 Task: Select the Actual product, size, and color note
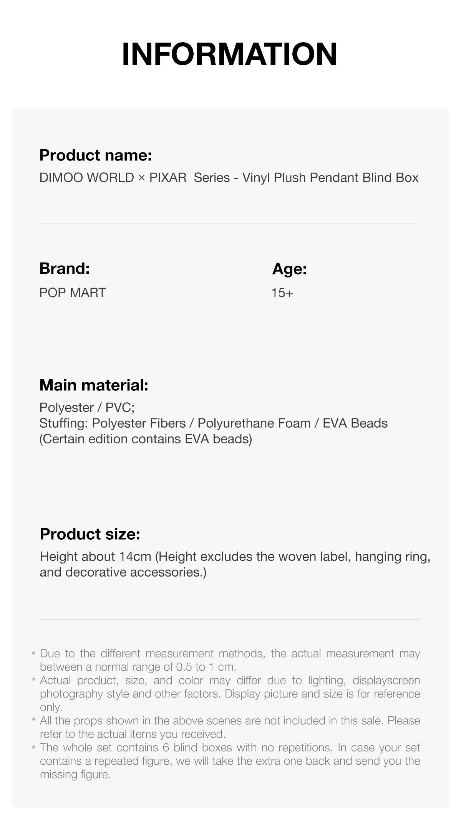pyautogui.click(x=230, y=694)
